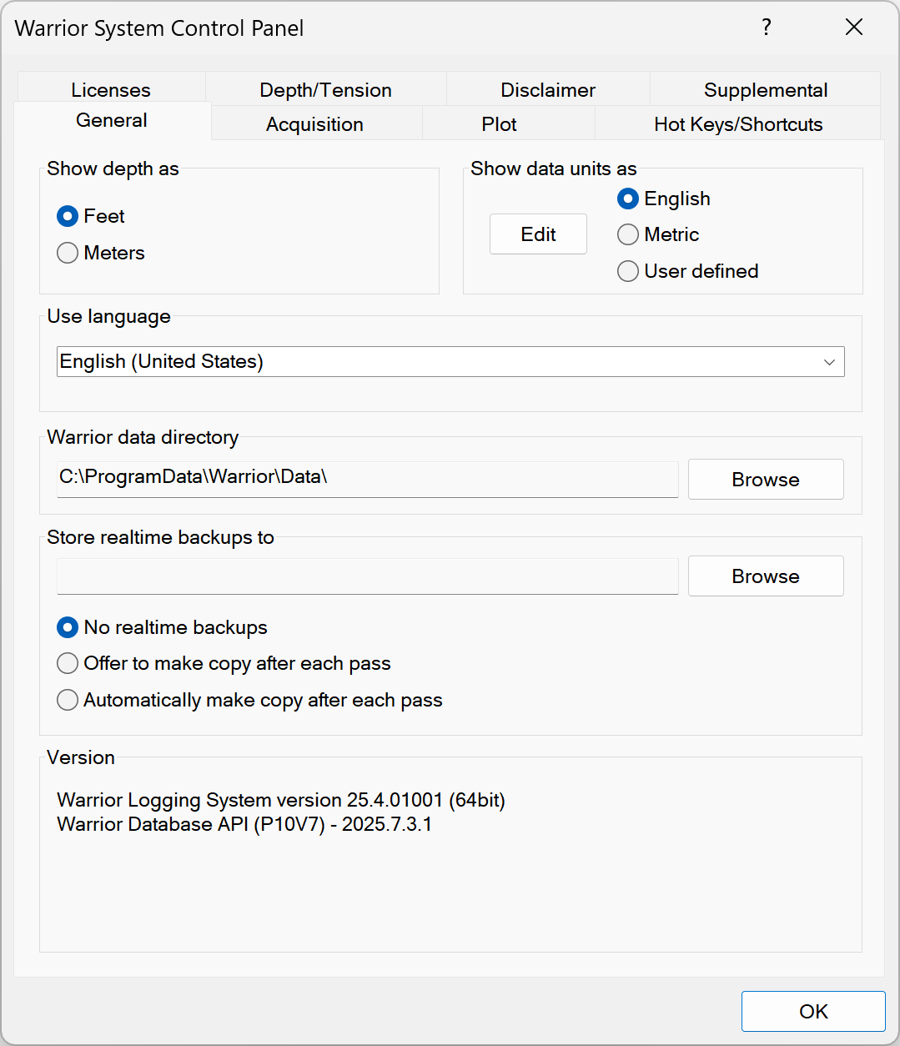The image size is (900, 1046).
Task: Select the Plot tab
Action: (499, 124)
